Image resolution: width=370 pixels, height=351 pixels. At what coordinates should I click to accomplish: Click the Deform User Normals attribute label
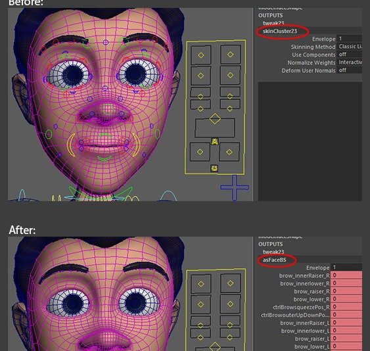coord(308,70)
